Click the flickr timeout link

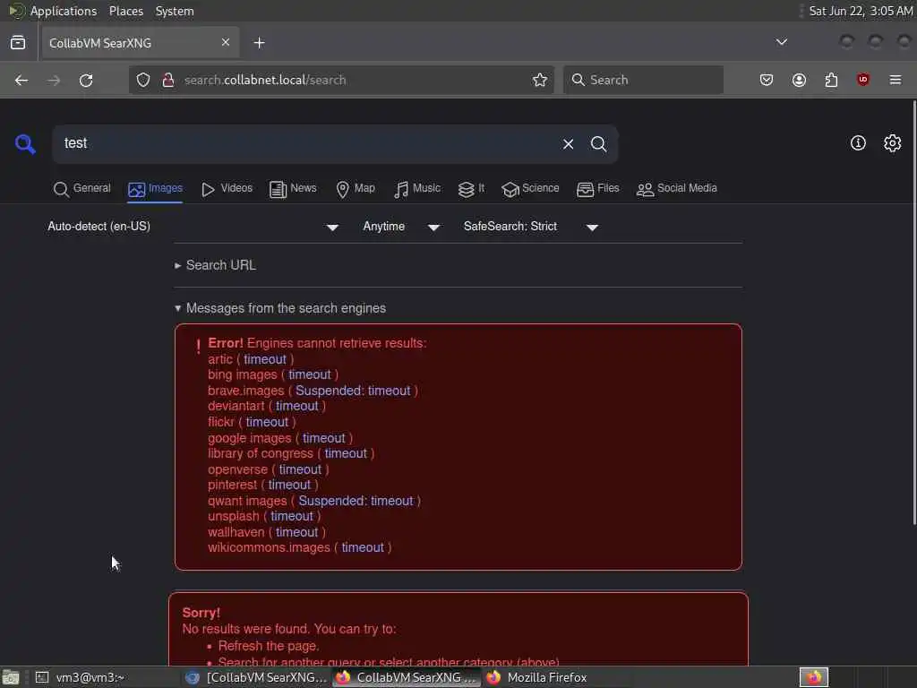click(267, 422)
